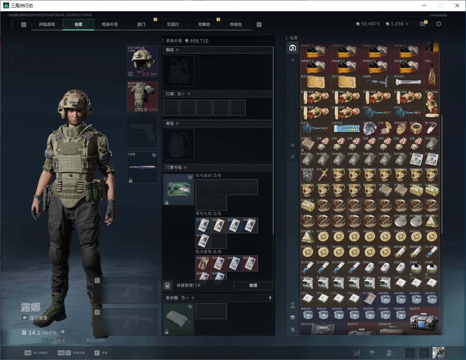
Task: Open the 特勤处 tab
Action: click(204, 24)
